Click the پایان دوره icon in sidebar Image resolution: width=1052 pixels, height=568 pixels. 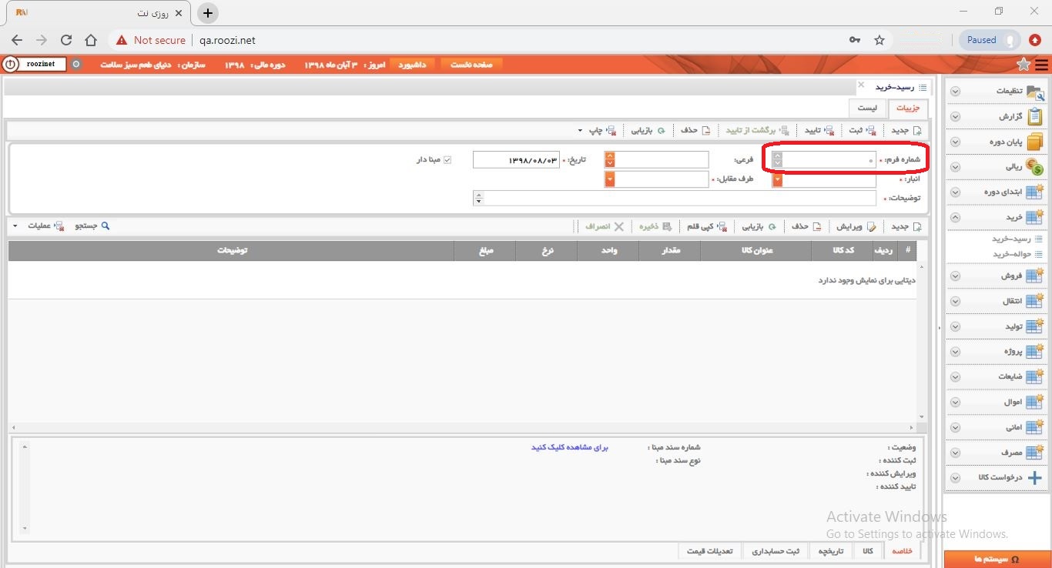coord(1035,142)
